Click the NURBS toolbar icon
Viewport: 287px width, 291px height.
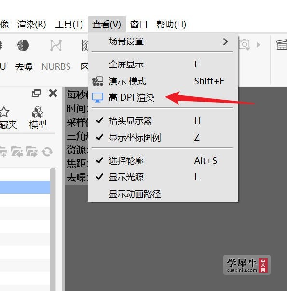[x=56, y=45]
